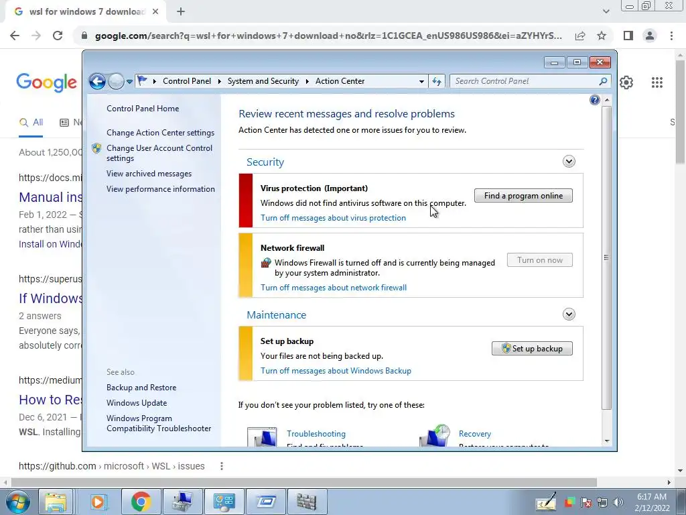Bookmark this page with star icon
Screen dimensions: 686x515
coord(602,36)
